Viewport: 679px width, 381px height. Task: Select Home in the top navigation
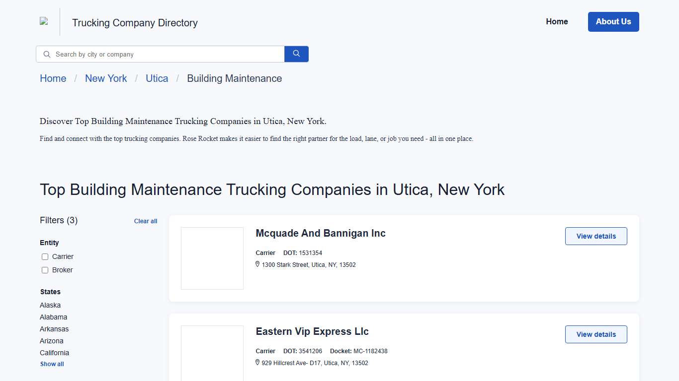click(x=557, y=21)
